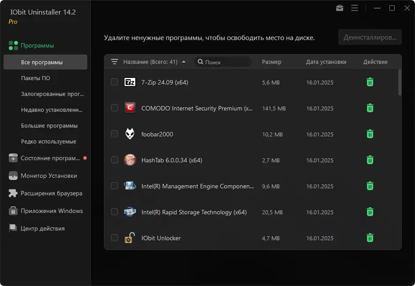
Task: Click the trash icon for HashTab 6.0.0.34
Action: [x=370, y=160]
